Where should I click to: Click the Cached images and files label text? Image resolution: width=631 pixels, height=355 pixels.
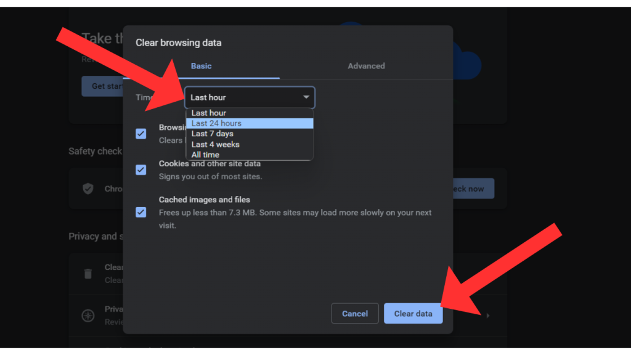204,200
